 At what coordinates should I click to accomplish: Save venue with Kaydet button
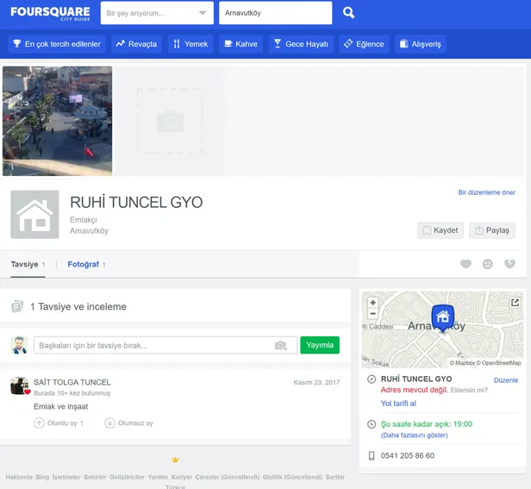(x=440, y=230)
